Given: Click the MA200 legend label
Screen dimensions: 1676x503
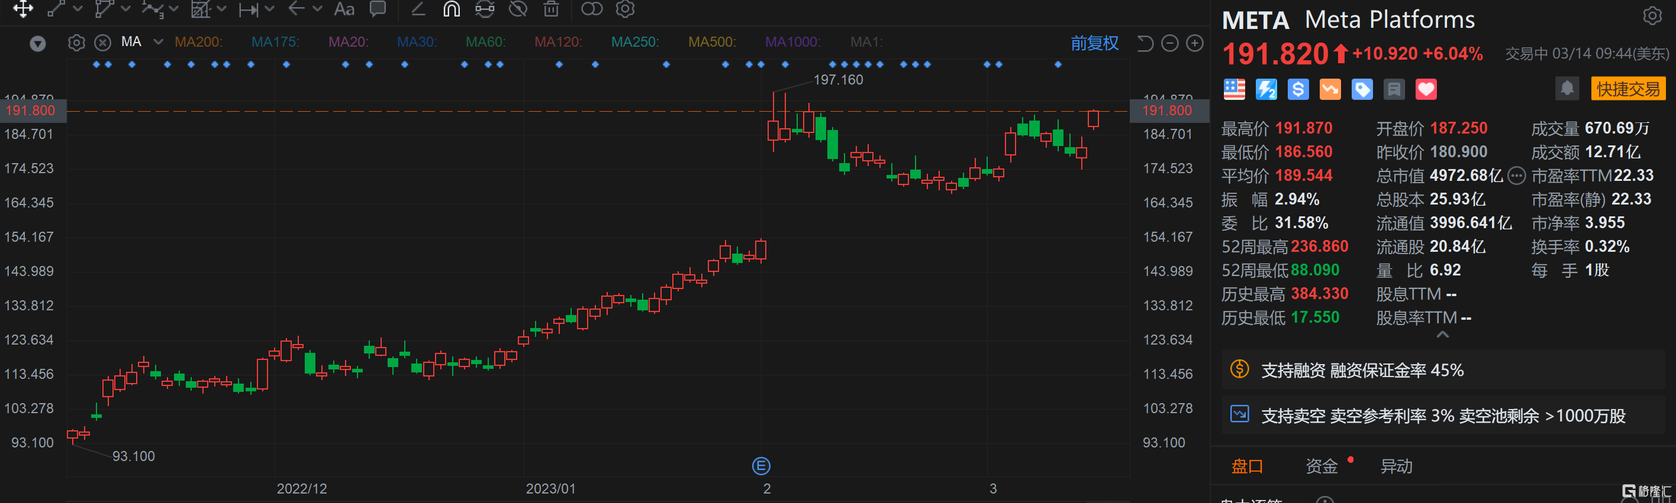Looking at the screenshot, I should pyautogui.click(x=198, y=42).
